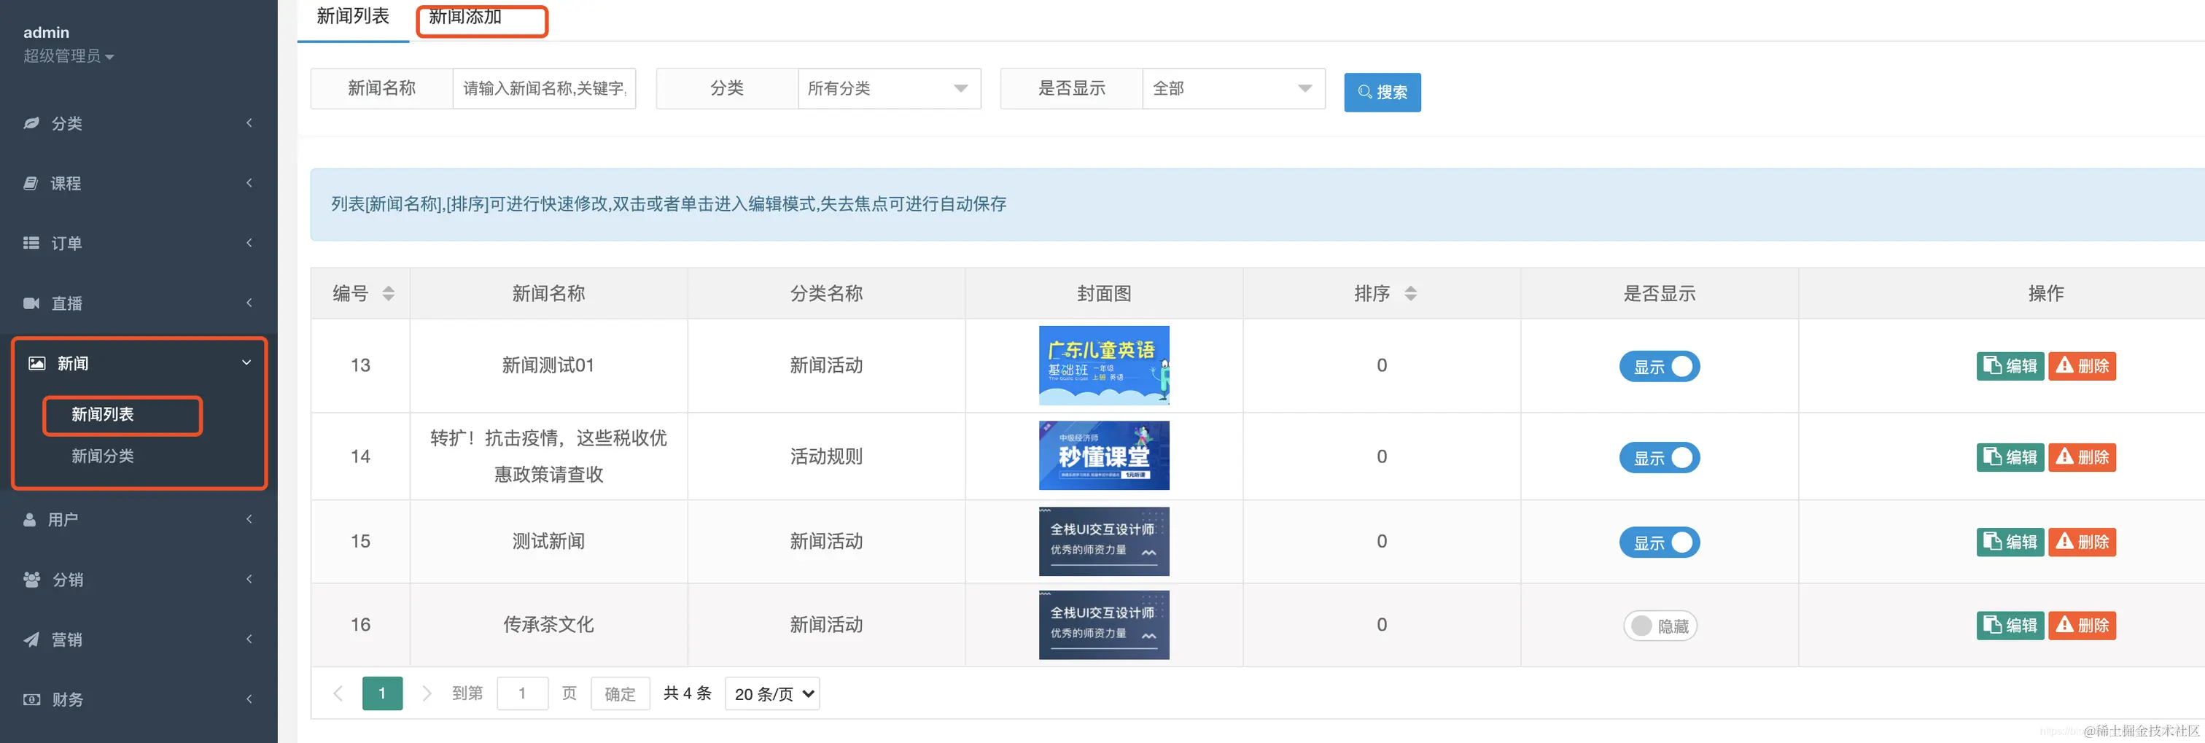This screenshot has width=2205, height=743.
Task: Click 删除 for row 14
Action: pyautogui.click(x=2082, y=457)
